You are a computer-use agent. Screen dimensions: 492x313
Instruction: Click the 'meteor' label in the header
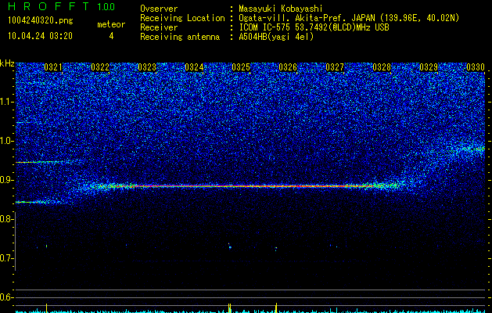point(111,24)
